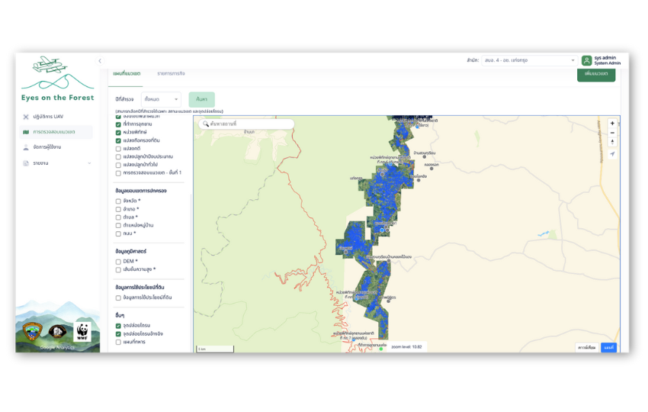Open ปฏิบัติการ UAV from the sidebar
The width and height of the screenshot is (648, 412).
tap(48, 117)
